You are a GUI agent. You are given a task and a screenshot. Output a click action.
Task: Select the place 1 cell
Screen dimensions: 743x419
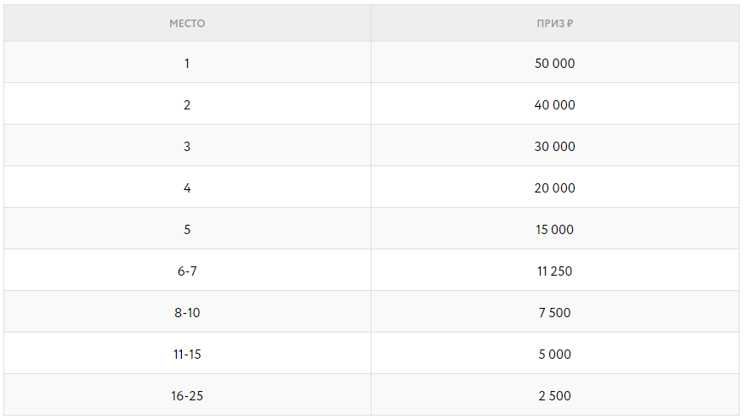tap(187, 64)
